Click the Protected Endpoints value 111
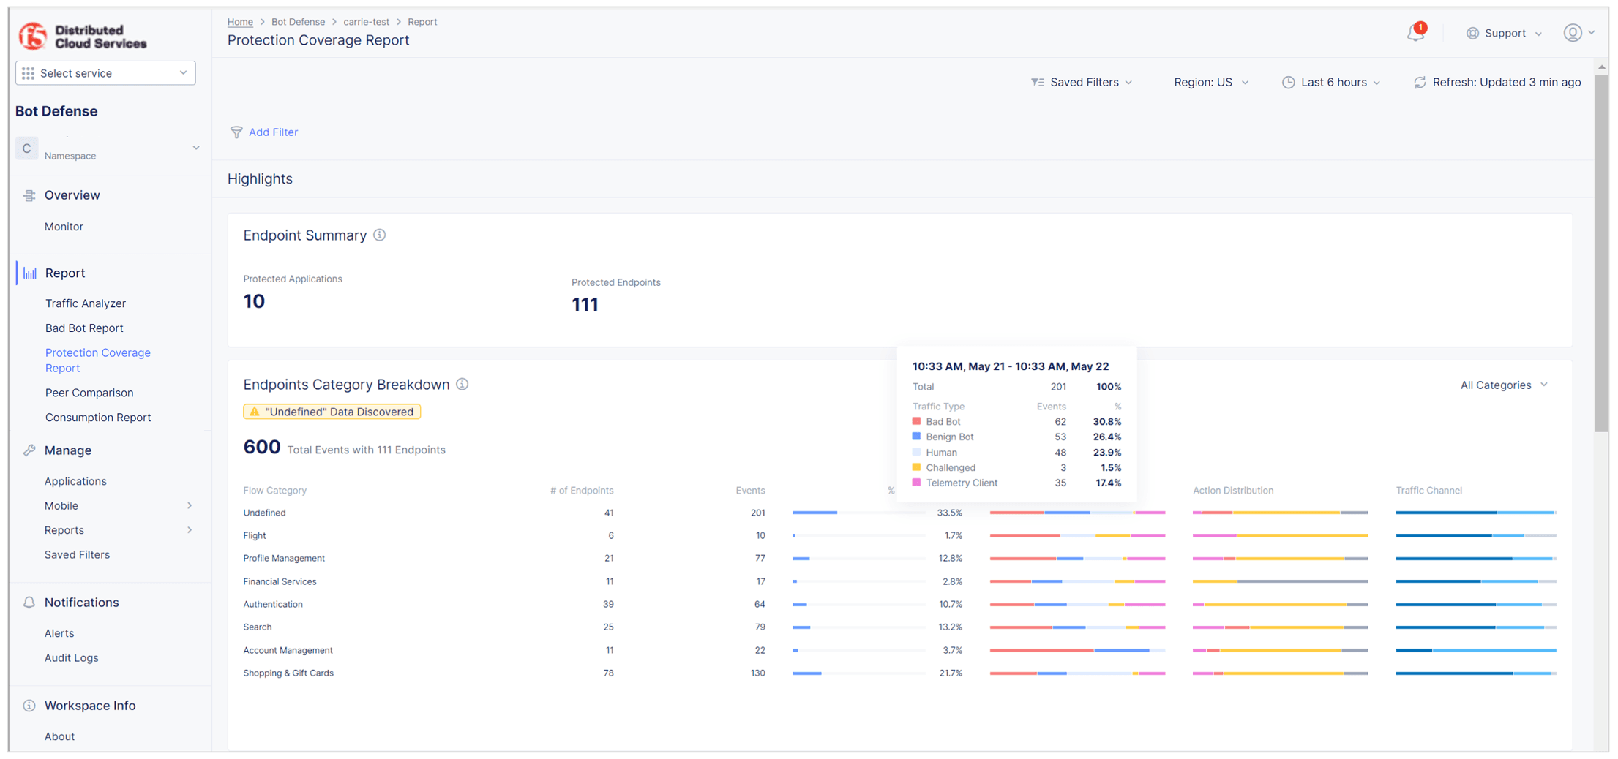1618x759 pixels. coord(585,305)
